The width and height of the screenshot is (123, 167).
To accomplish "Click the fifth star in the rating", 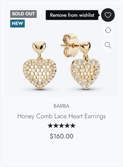I will click(x=73, y=126).
